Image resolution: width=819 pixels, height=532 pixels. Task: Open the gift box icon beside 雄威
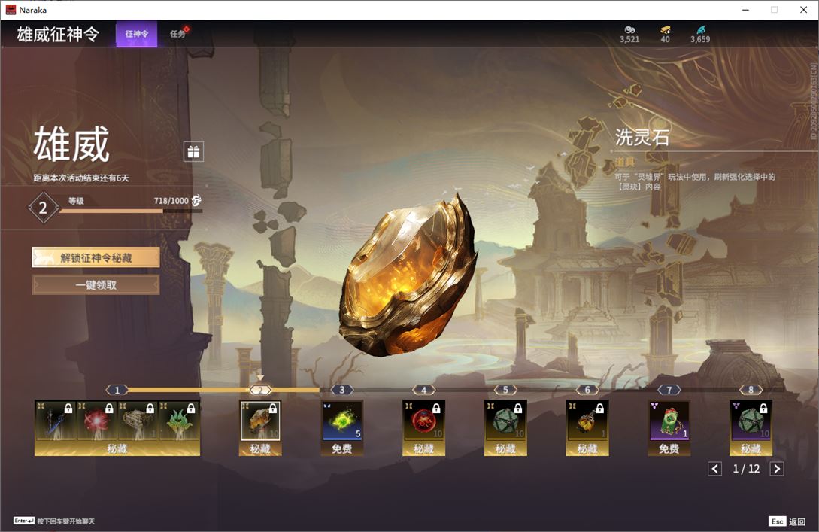(x=193, y=151)
